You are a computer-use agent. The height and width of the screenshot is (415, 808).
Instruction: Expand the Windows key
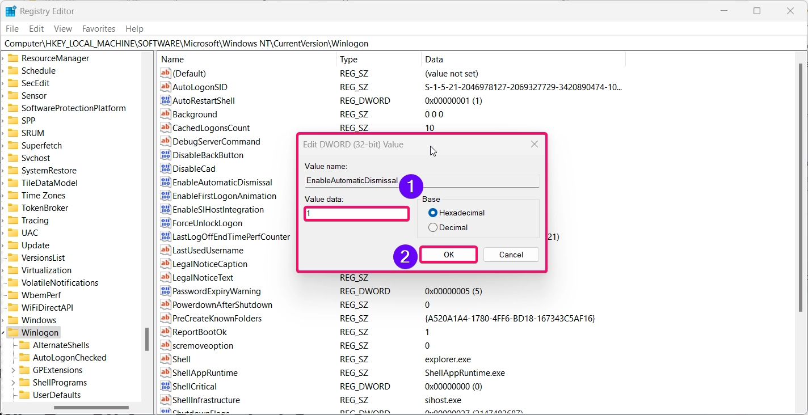[3, 320]
